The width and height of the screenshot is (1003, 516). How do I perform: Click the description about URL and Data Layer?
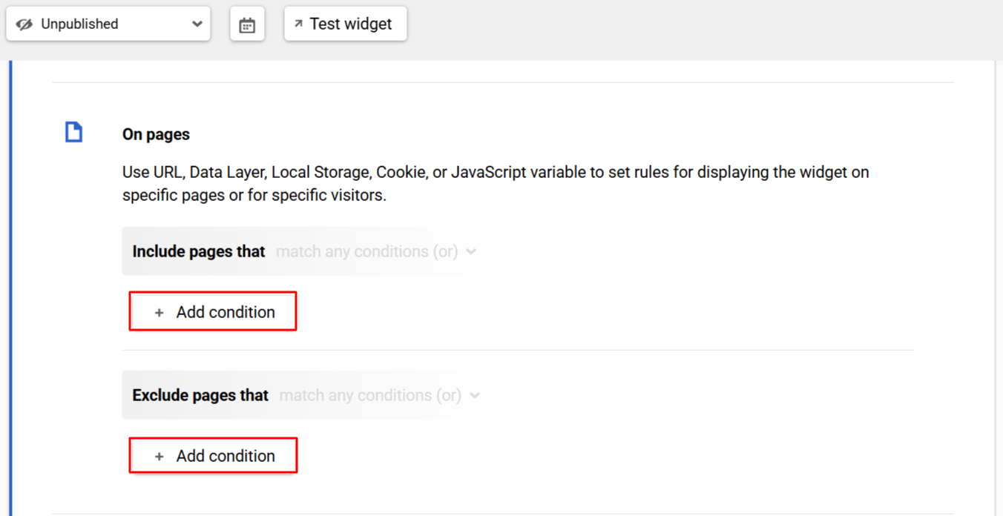(496, 184)
